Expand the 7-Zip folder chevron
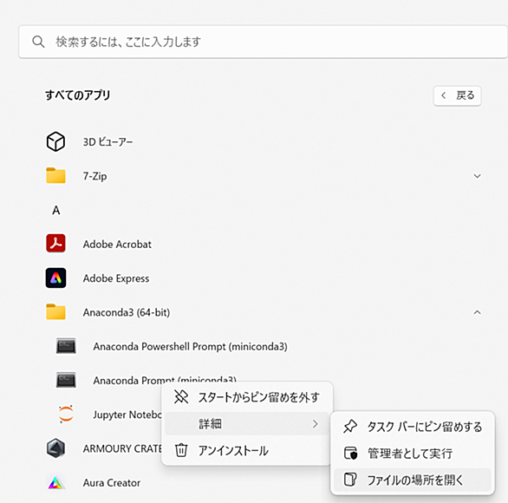508x503 pixels. tap(477, 176)
